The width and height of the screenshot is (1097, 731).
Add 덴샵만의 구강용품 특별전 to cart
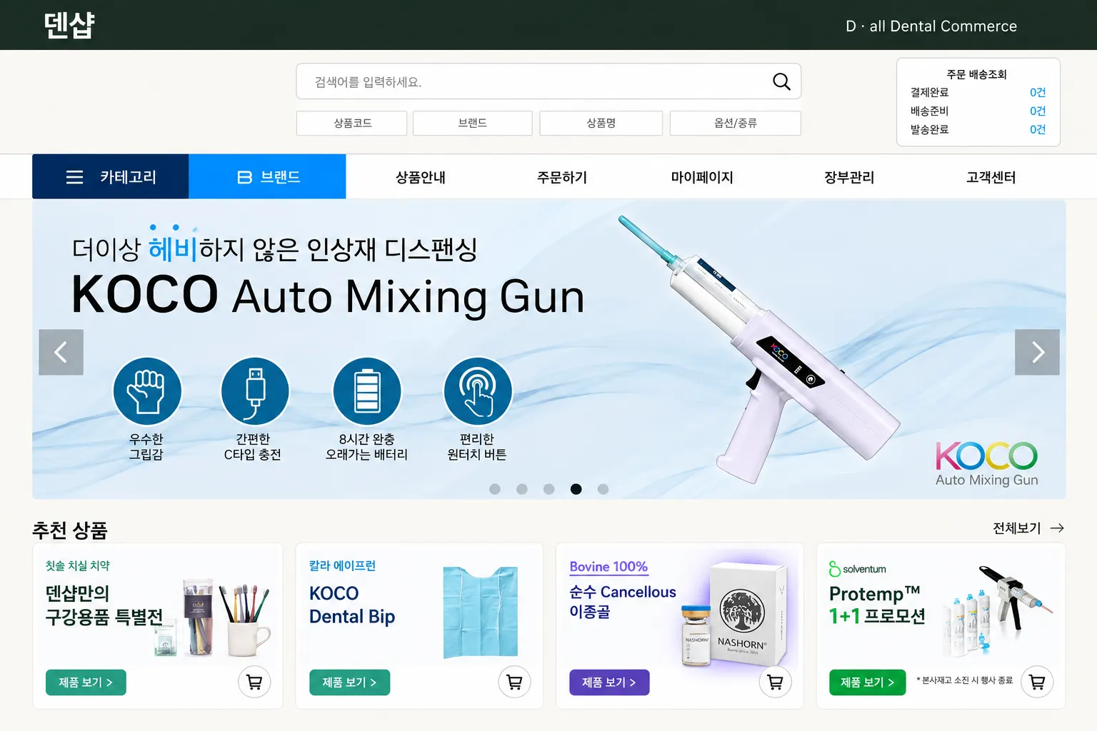pyautogui.click(x=254, y=682)
